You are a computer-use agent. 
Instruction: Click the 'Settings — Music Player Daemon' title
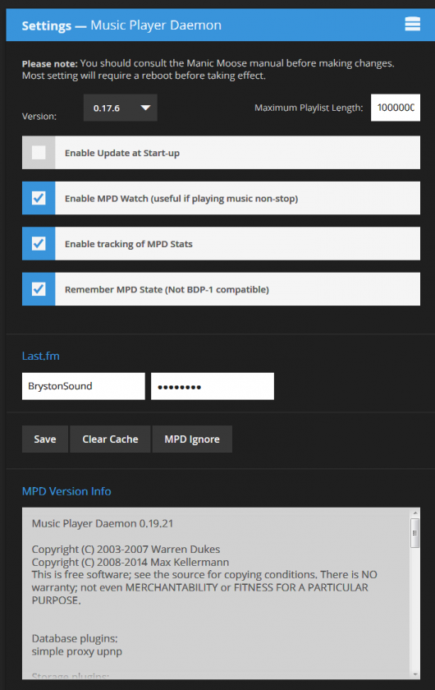pos(121,25)
